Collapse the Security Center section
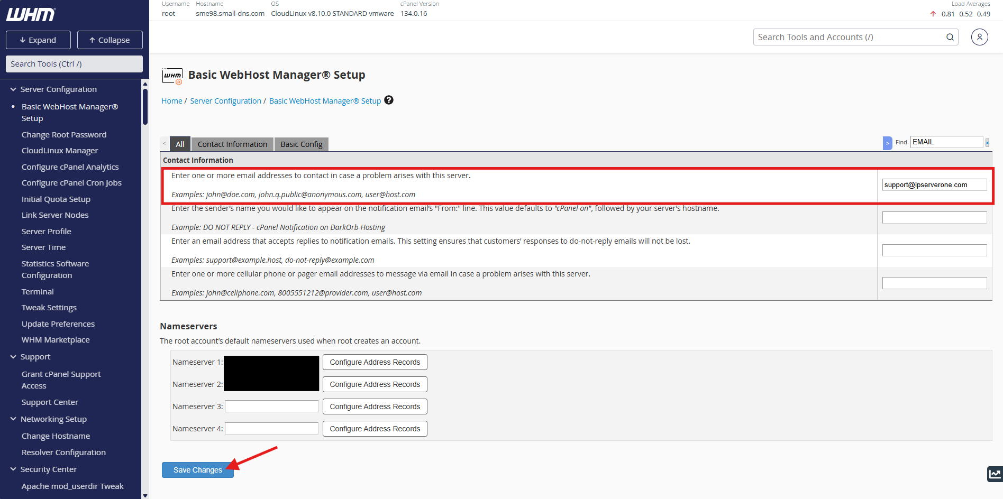This screenshot has height=499, width=1003. [x=13, y=469]
